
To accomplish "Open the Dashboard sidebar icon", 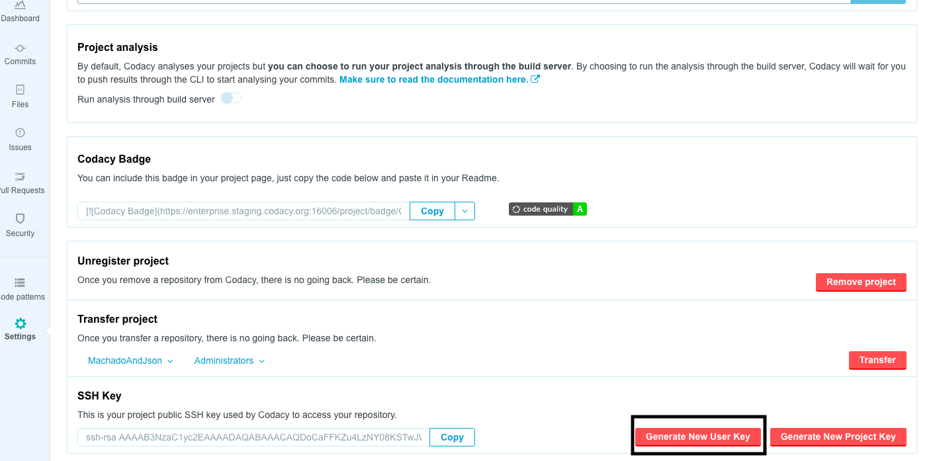I will [20, 5].
